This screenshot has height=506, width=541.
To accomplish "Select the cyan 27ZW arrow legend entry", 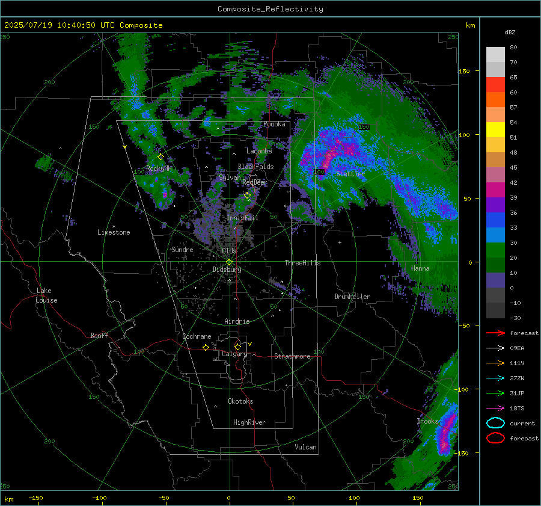I will coord(495,378).
